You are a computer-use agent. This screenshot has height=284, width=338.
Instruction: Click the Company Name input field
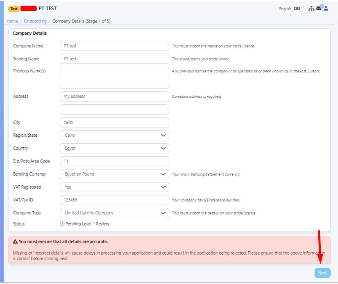click(114, 46)
